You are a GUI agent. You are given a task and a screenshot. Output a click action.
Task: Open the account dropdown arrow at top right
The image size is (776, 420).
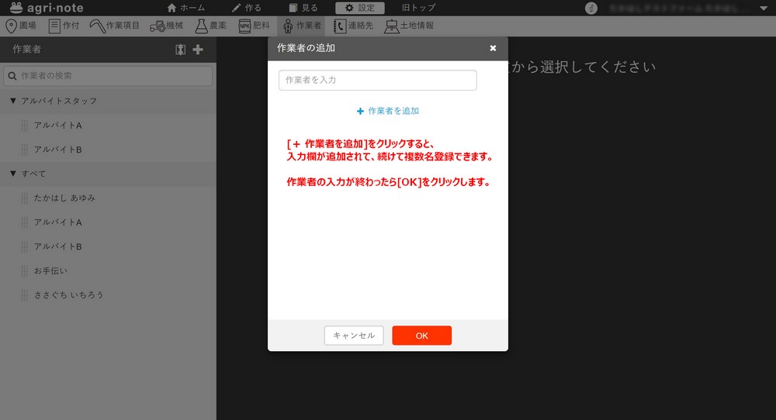pyautogui.click(x=763, y=9)
